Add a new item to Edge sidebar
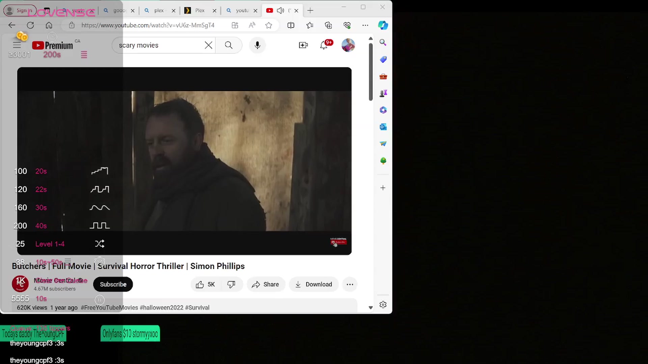The width and height of the screenshot is (648, 364). 383,188
